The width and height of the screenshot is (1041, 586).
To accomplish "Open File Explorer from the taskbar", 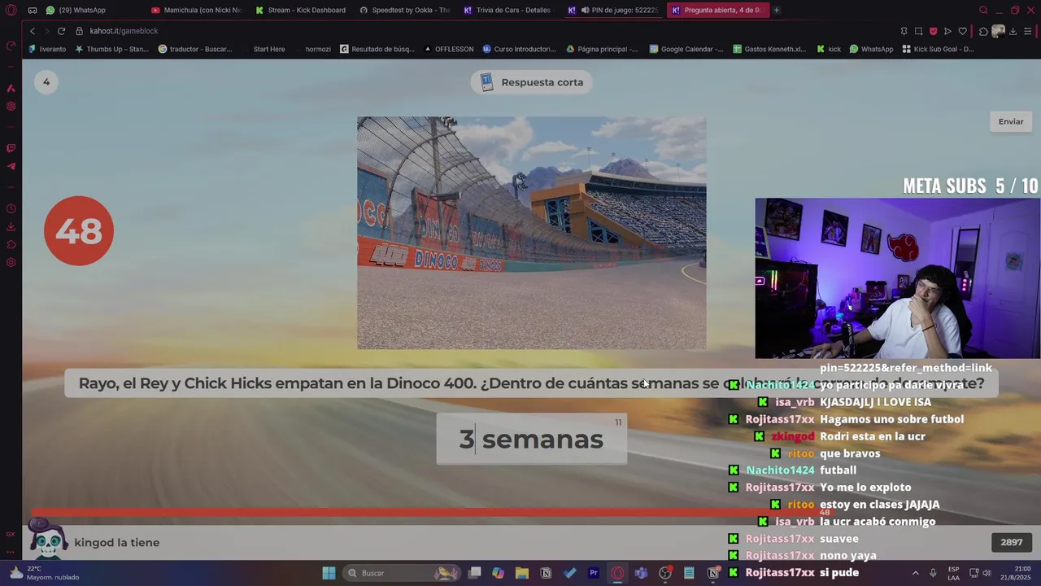I will click(522, 573).
